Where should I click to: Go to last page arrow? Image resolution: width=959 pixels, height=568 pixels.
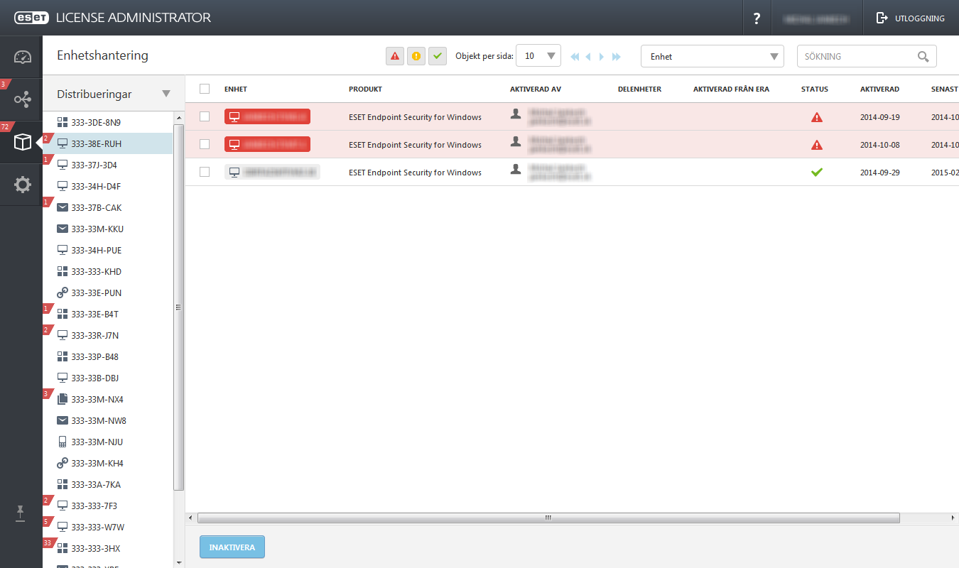pos(616,56)
